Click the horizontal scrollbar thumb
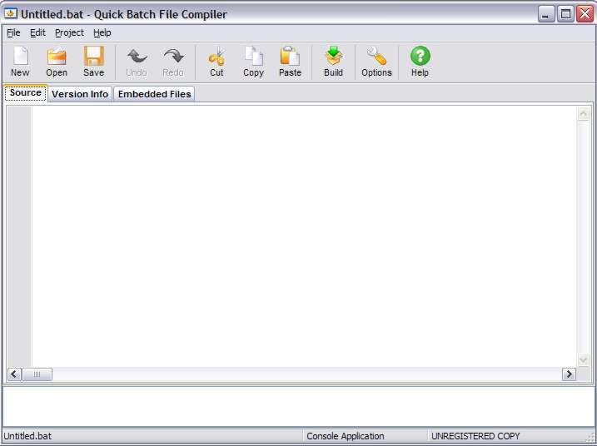597x446 pixels. pos(37,374)
